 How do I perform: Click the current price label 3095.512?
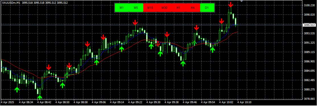[309, 25]
